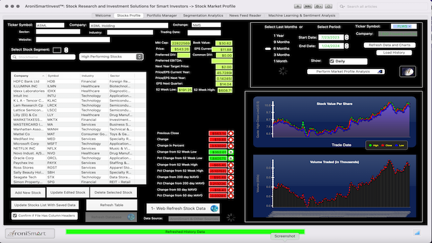432x243 pixels.
Task: Click the End Date stepper arrows
Action: pos(346,46)
